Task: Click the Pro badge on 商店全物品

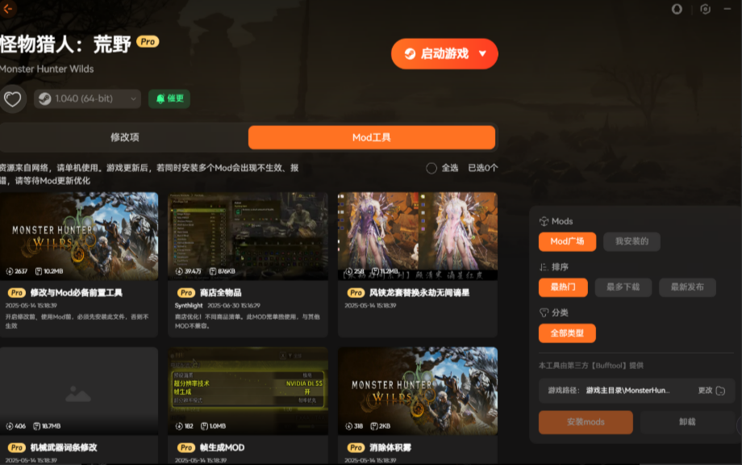Action: [x=185, y=292]
